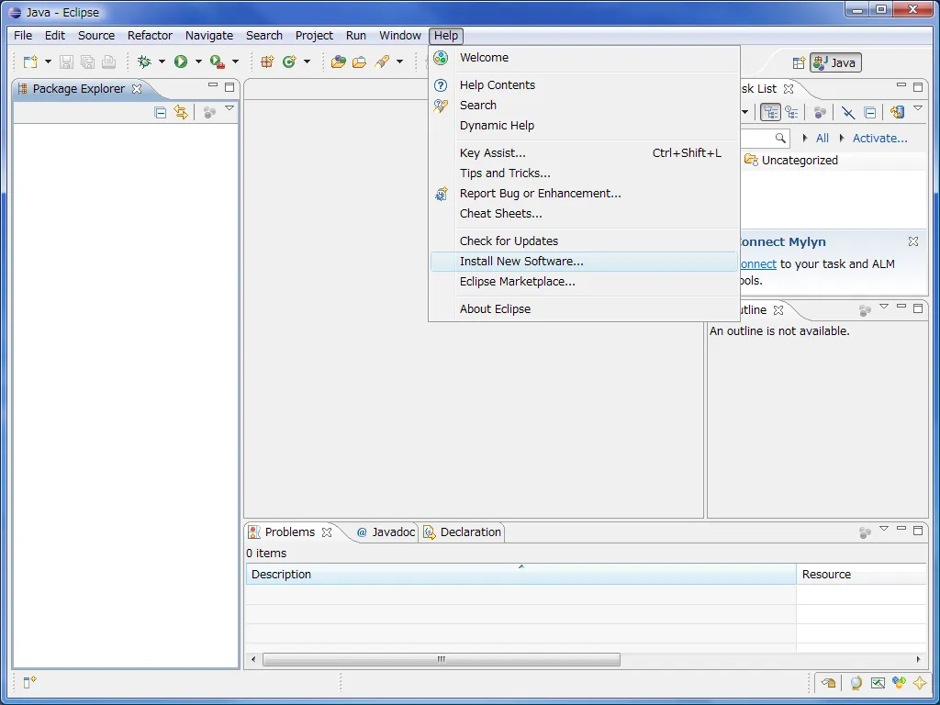Select the Java perspective button
940x705 pixels.
click(x=835, y=62)
